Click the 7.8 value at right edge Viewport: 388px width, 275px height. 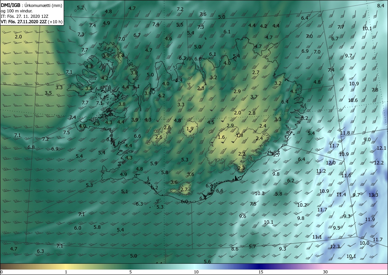[375, 90]
